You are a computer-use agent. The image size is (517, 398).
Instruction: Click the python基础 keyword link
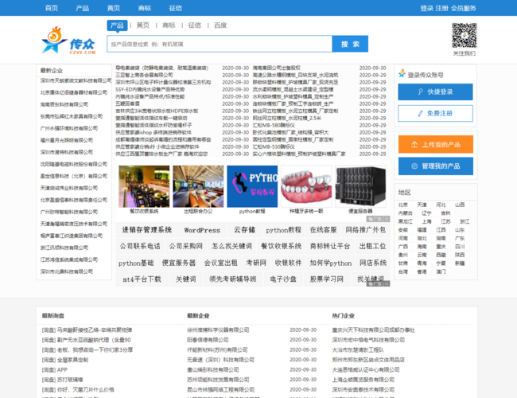point(136,263)
